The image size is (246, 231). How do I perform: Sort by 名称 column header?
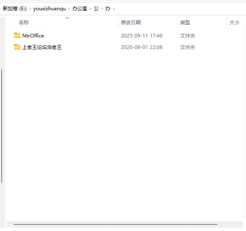pos(24,23)
